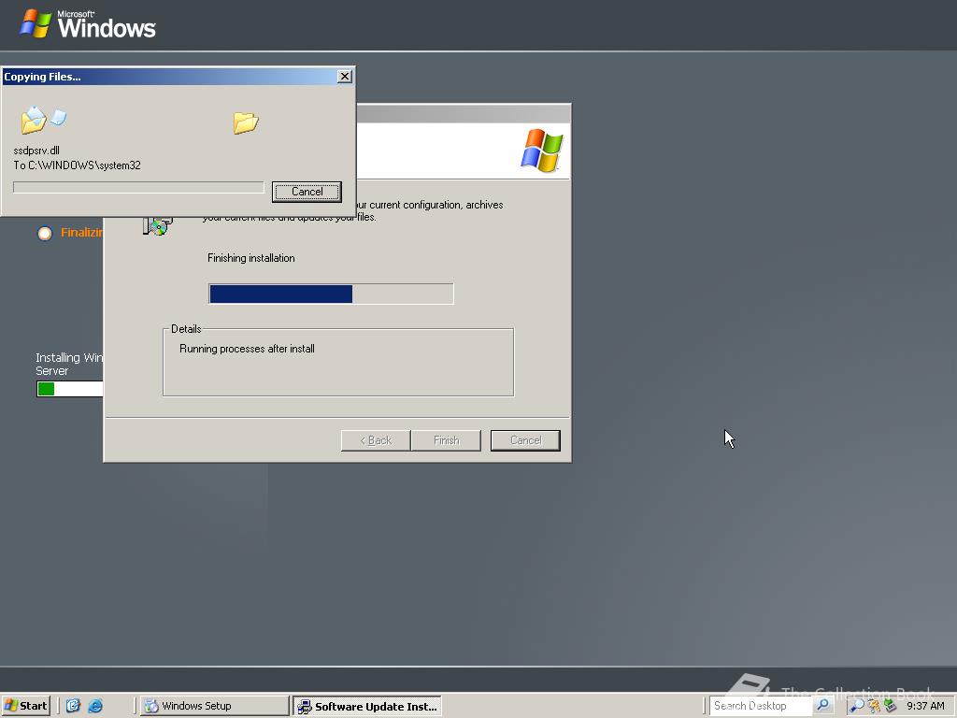Click the green Installing Windows progress bar
Viewport: 957px width, 718px height.
tap(69, 389)
